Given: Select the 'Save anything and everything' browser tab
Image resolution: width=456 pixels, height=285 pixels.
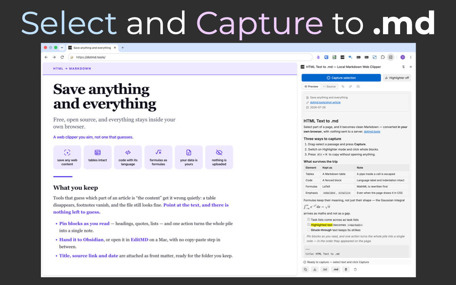Looking at the screenshot, I should (x=92, y=48).
